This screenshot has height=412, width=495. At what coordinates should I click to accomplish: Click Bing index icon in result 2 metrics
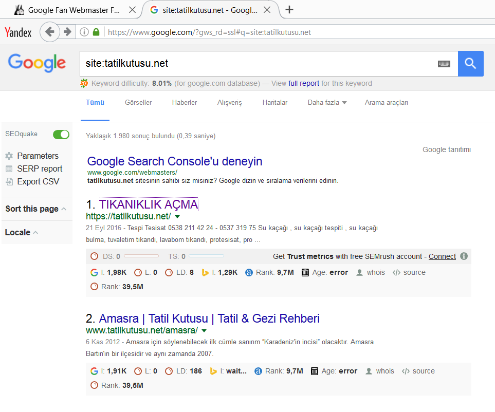(213, 371)
